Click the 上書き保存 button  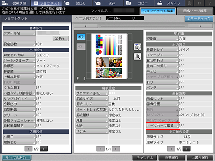point(200,157)
